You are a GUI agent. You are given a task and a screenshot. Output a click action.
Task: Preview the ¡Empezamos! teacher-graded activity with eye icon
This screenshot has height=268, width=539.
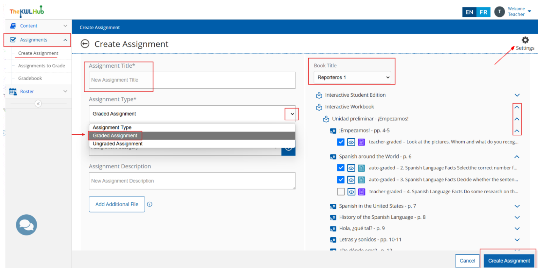pos(351,142)
